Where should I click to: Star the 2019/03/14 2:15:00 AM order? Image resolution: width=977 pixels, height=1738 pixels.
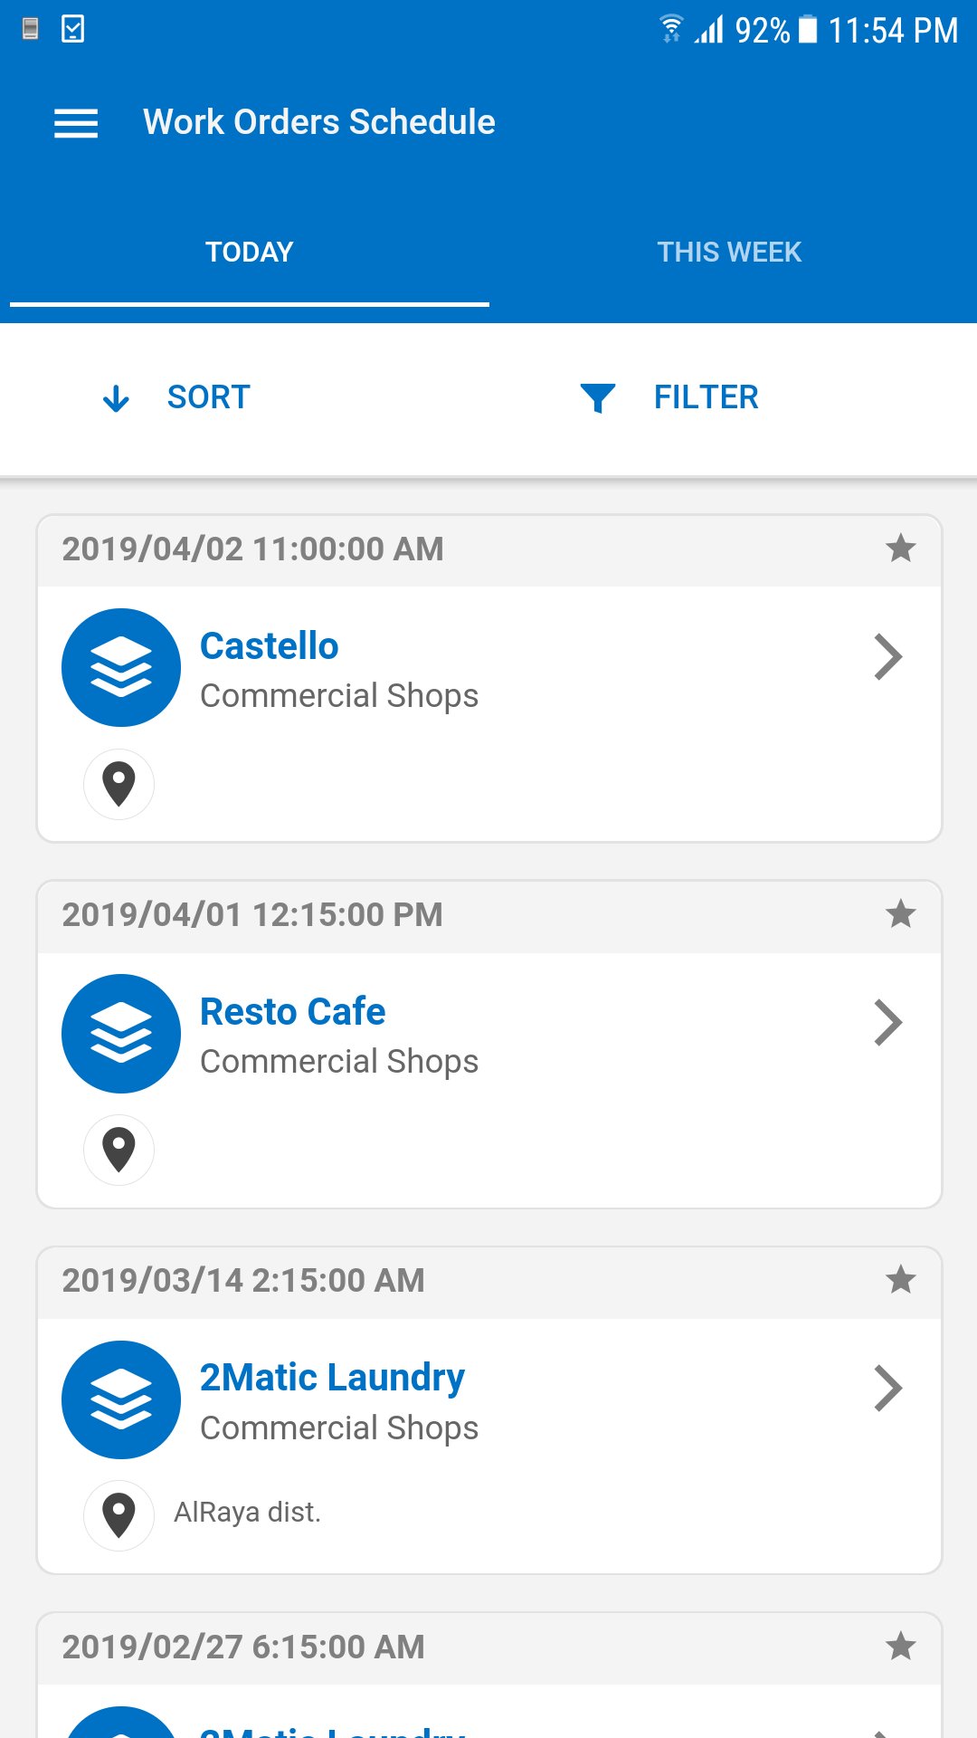pos(901,1280)
